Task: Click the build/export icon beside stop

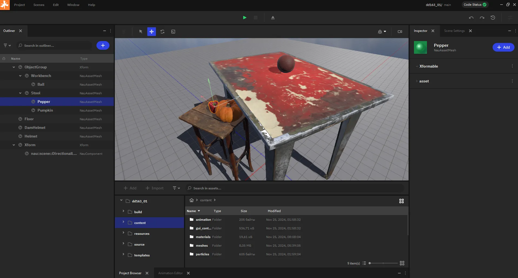Action: 273,18
